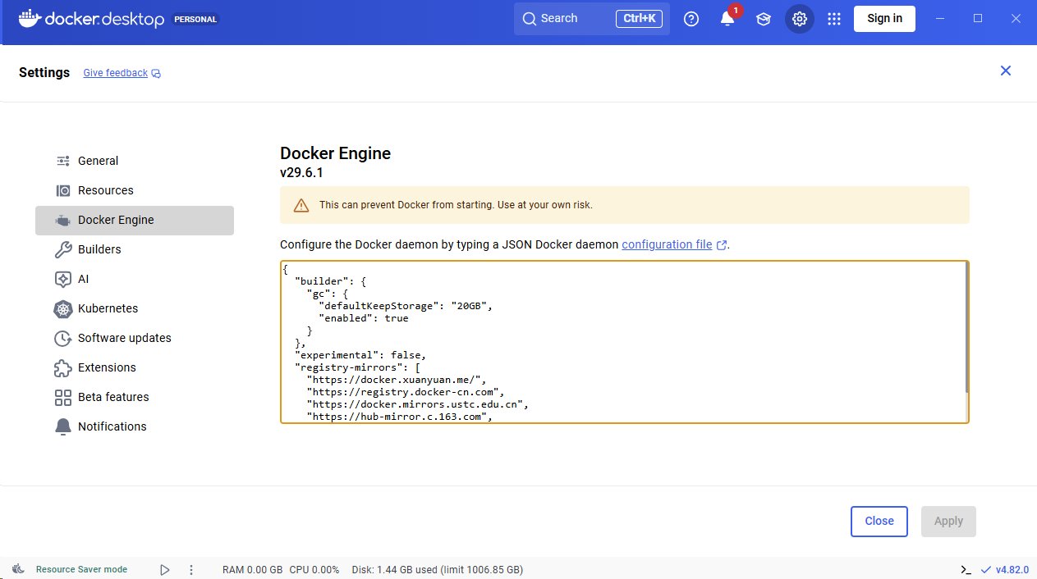
Task: Open the Software updates settings tab
Action: pos(135,338)
